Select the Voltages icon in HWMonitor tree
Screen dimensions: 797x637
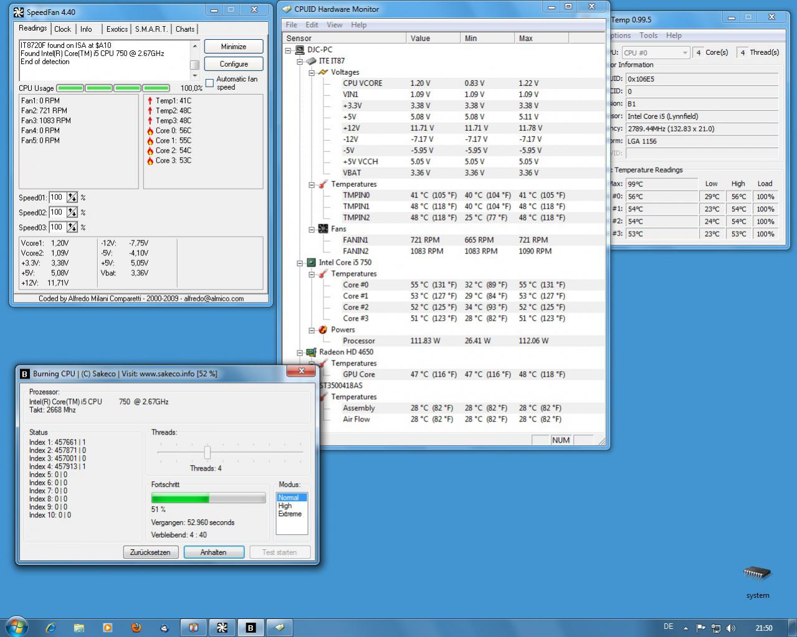pyautogui.click(x=323, y=72)
